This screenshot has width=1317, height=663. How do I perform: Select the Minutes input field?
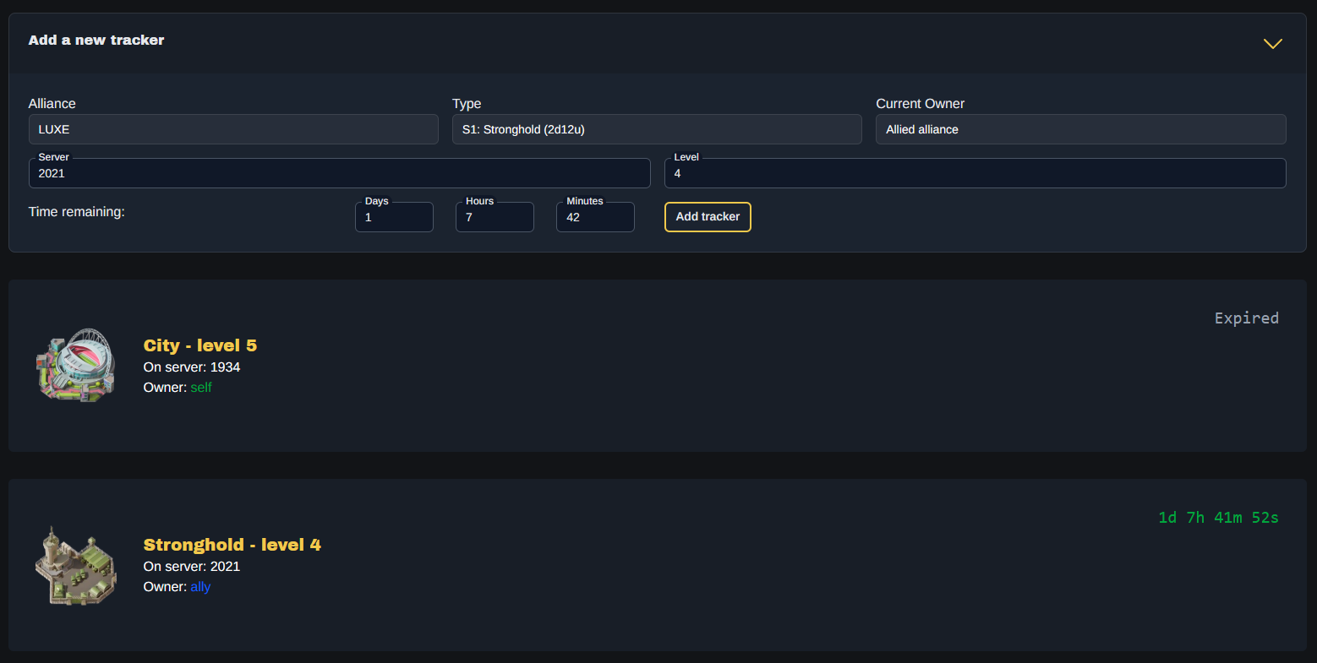pyautogui.click(x=595, y=217)
